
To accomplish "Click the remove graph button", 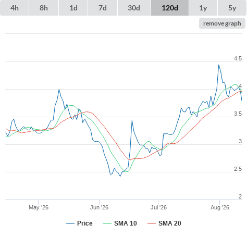I will [222, 23].
